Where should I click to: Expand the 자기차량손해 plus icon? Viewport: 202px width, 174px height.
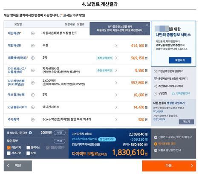click(x=33, y=83)
